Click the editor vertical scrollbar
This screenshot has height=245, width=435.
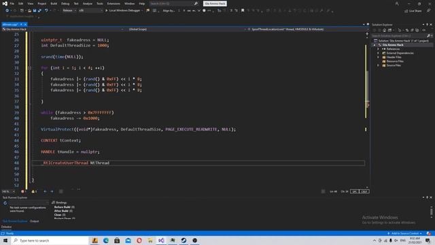(x=367, y=111)
